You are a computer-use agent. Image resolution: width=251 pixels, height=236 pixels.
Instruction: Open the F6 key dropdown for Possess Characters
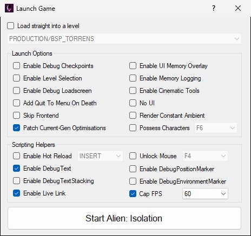[216, 128]
